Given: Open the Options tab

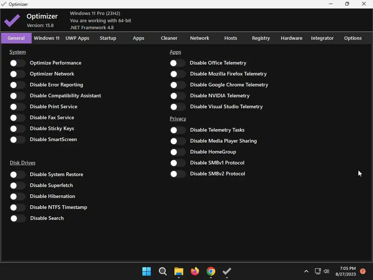Looking at the screenshot, I should tap(353, 38).
